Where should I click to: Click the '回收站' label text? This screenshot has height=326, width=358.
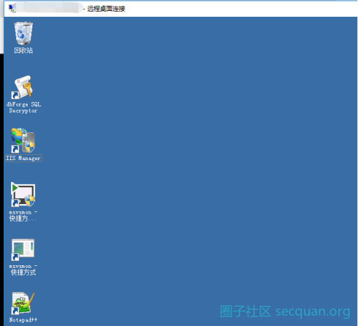click(x=23, y=50)
